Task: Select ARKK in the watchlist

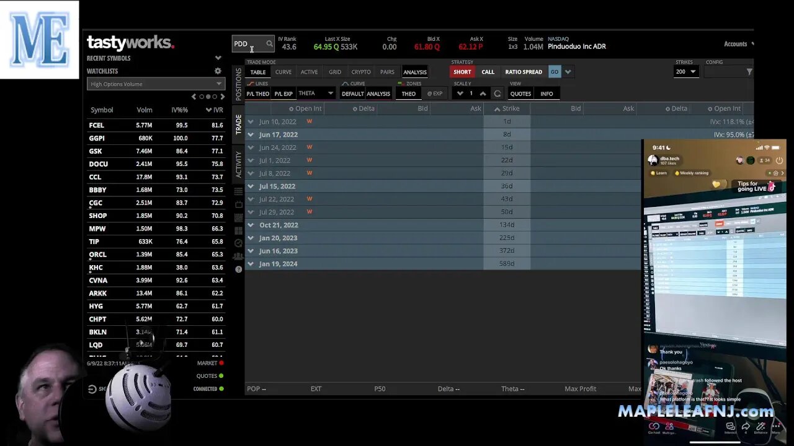Action: (x=156, y=293)
